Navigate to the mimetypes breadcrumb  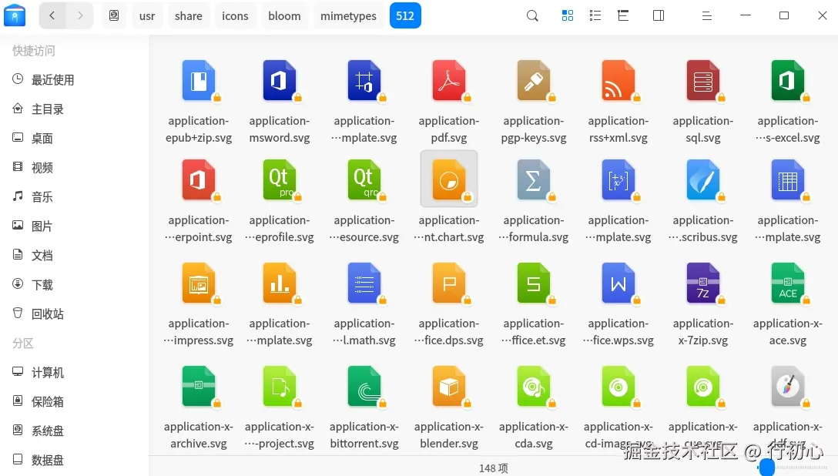pos(348,16)
